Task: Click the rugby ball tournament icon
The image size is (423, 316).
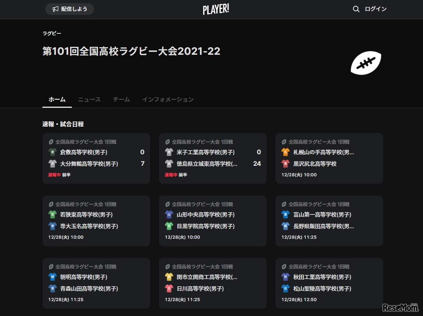Action: point(366,63)
